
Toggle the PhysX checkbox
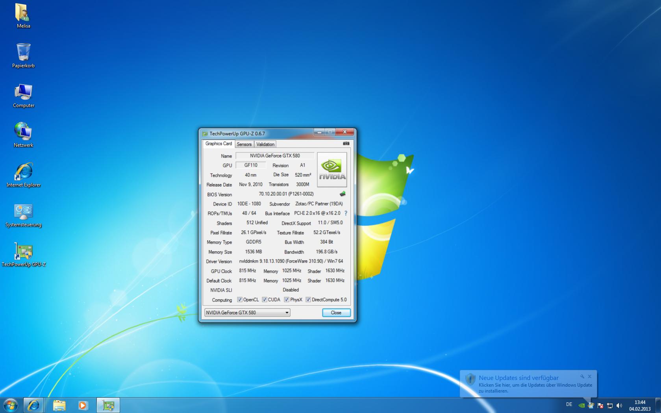point(287,300)
